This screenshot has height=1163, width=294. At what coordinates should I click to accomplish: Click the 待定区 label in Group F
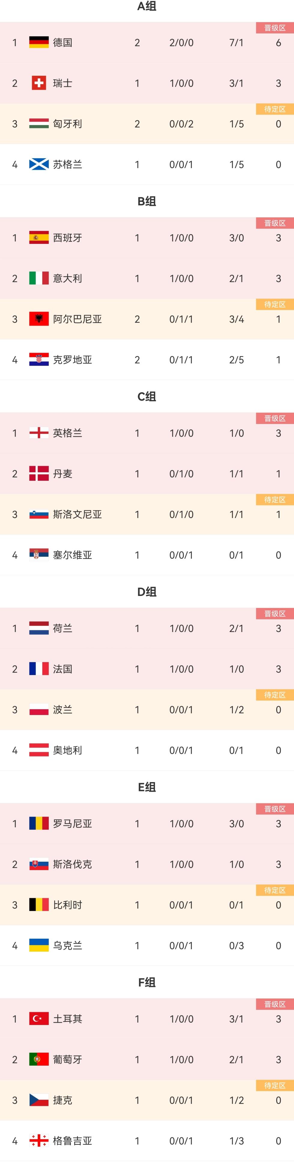[x=274, y=1085]
